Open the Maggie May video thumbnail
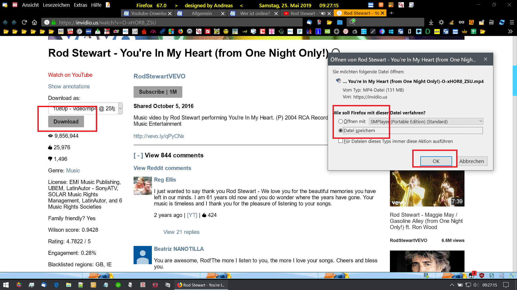This screenshot has height=290, width=517. [427, 188]
